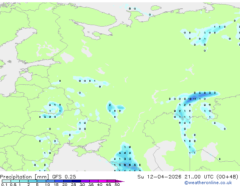Select the 5–10 mm legend color swatch
The image size is (240, 186).
(42, 181)
